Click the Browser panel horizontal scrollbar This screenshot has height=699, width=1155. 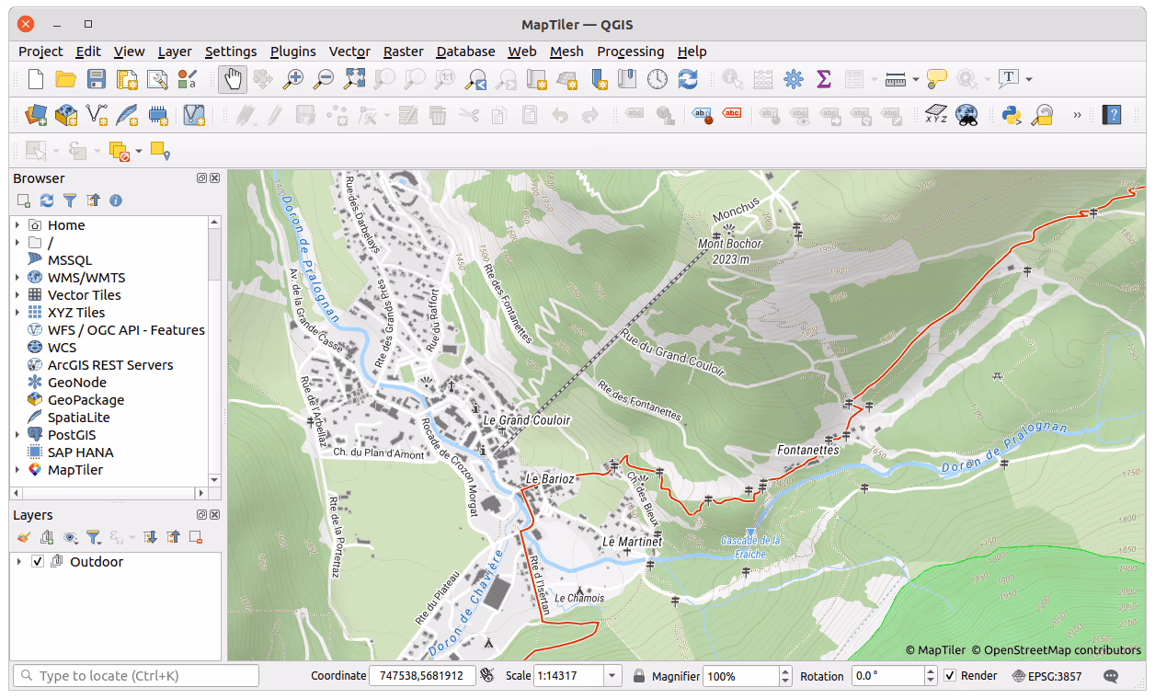click(109, 492)
